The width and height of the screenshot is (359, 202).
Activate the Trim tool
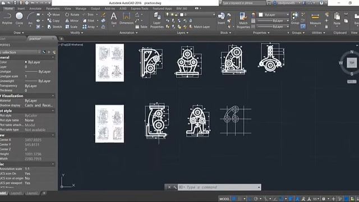click(88, 15)
